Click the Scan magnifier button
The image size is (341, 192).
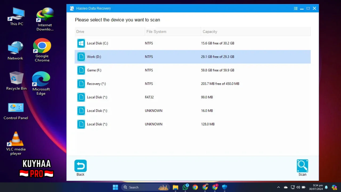click(302, 166)
